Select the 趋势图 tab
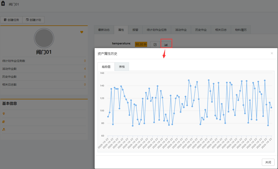278x169 pixels. pos(106,66)
